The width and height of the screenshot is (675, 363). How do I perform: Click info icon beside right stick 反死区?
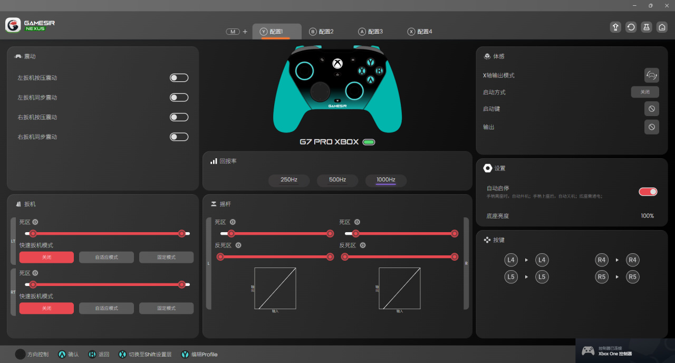coord(363,245)
